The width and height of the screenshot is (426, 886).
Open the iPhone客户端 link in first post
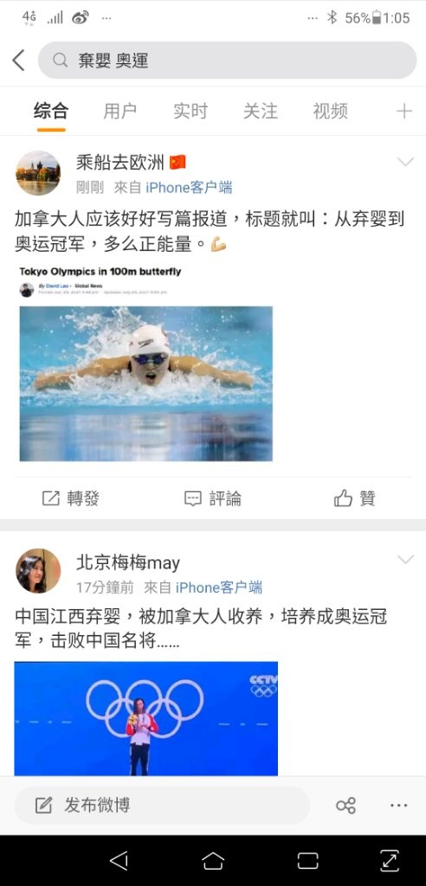pos(189,188)
